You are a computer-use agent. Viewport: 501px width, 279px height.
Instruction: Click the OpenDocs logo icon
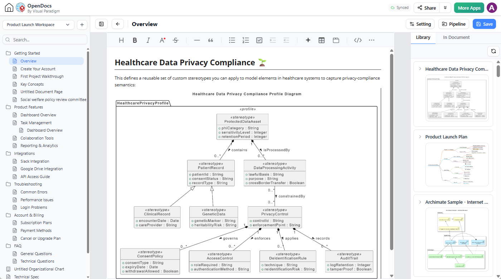coord(20,8)
